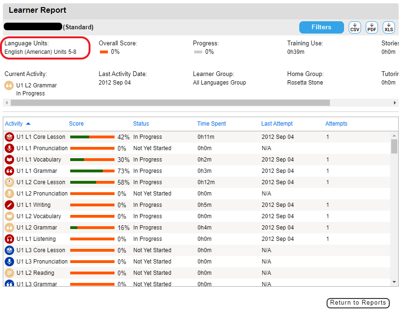Select the U1 L1 Core Lesson activity icon
This screenshot has width=402, height=315.
(x=10, y=136)
